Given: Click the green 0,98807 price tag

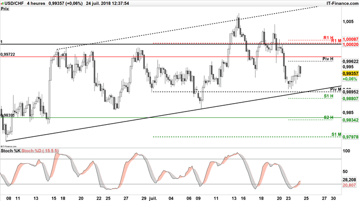Looking at the screenshot, I should pyautogui.click(x=351, y=98).
